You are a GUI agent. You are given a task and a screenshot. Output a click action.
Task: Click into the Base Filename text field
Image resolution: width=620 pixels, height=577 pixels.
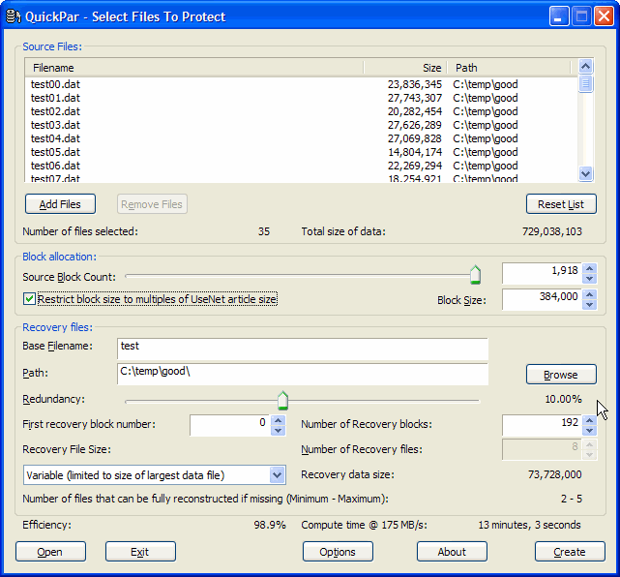pyautogui.click(x=302, y=348)
